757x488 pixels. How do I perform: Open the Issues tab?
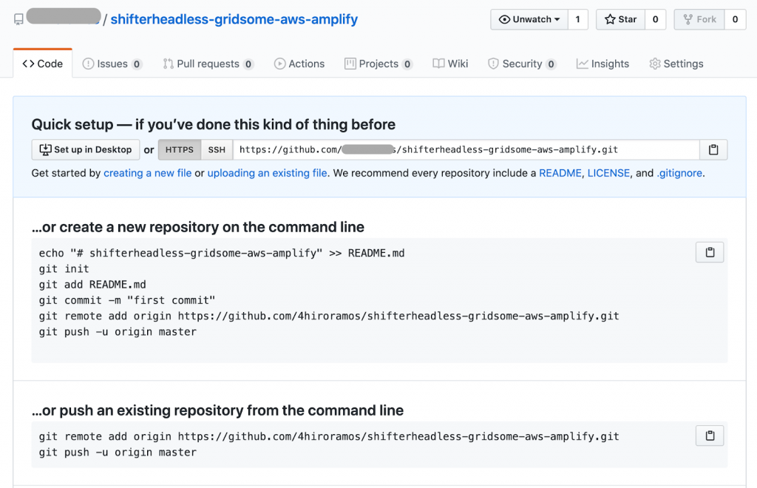click(x=112, y=64)
